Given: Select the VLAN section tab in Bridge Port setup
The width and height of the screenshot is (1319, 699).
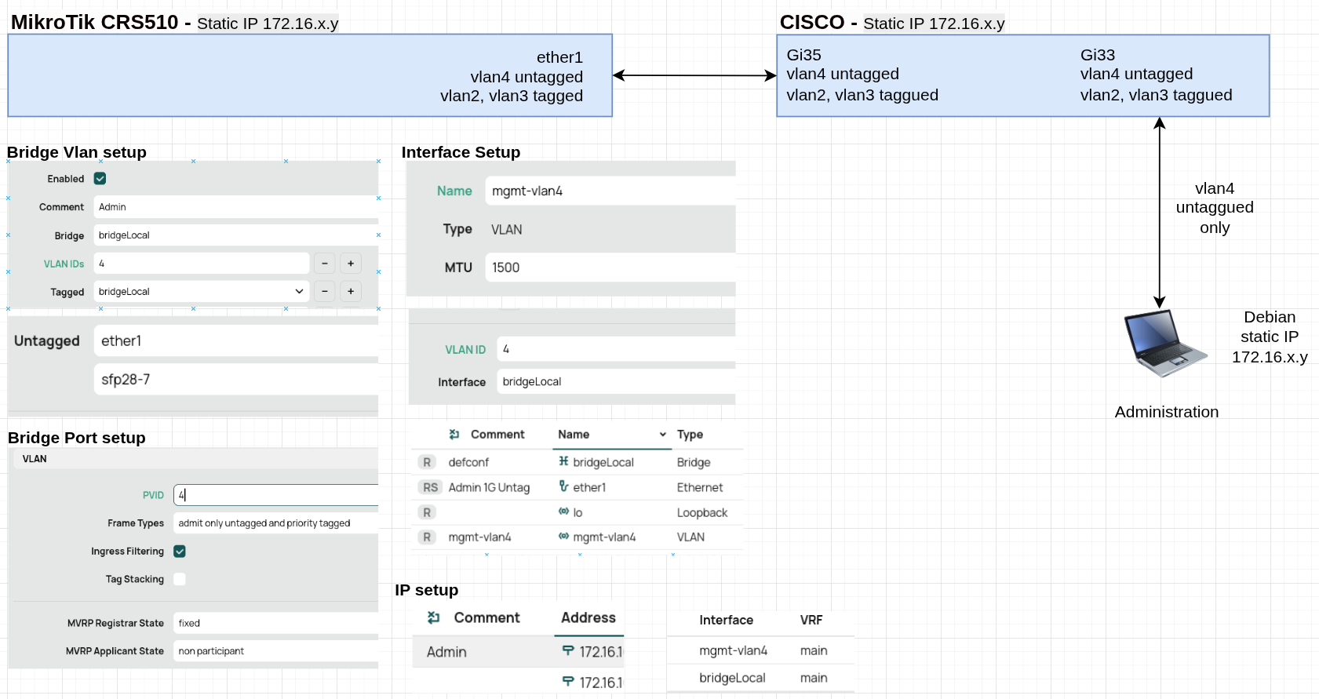Looking at the screenshot, I should (x=35, y=459).
